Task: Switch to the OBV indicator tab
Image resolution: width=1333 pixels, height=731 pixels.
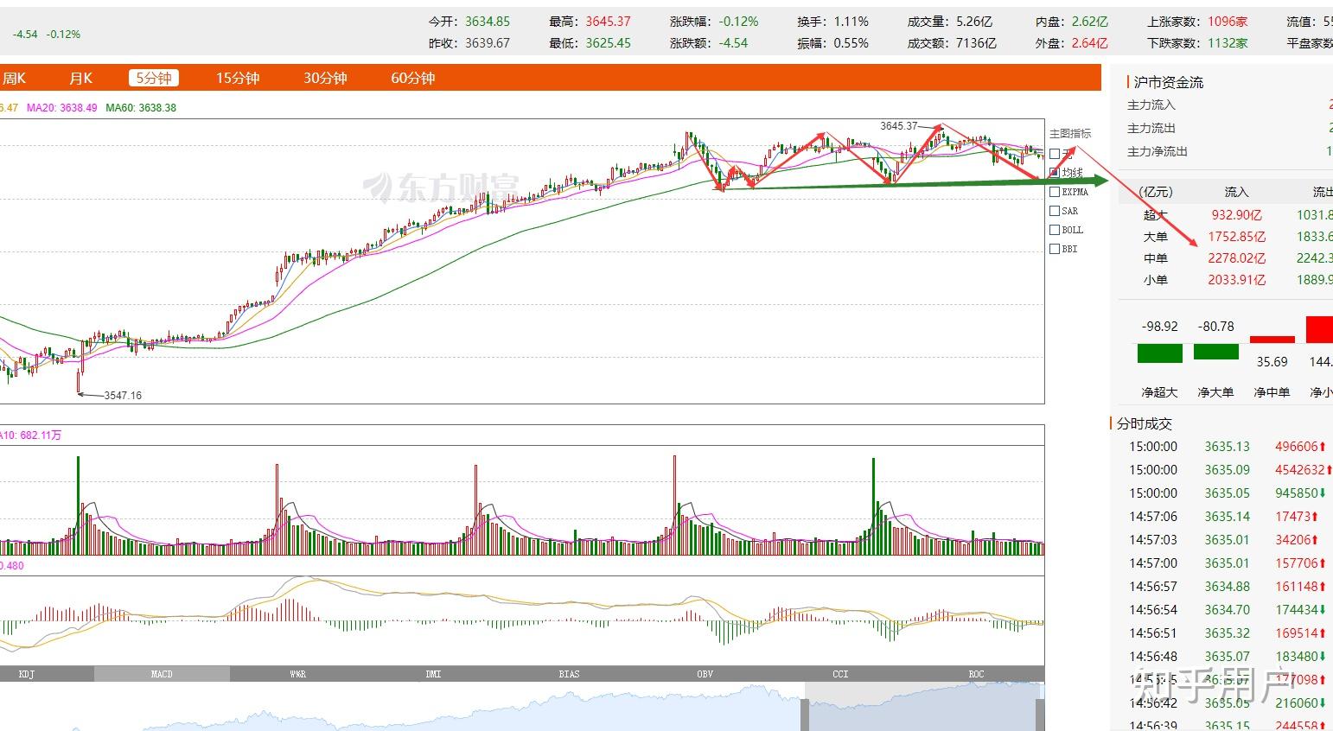Action: [x=705, y=674]
